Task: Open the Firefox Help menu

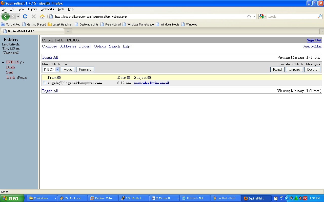Action: tap(71, 9)
